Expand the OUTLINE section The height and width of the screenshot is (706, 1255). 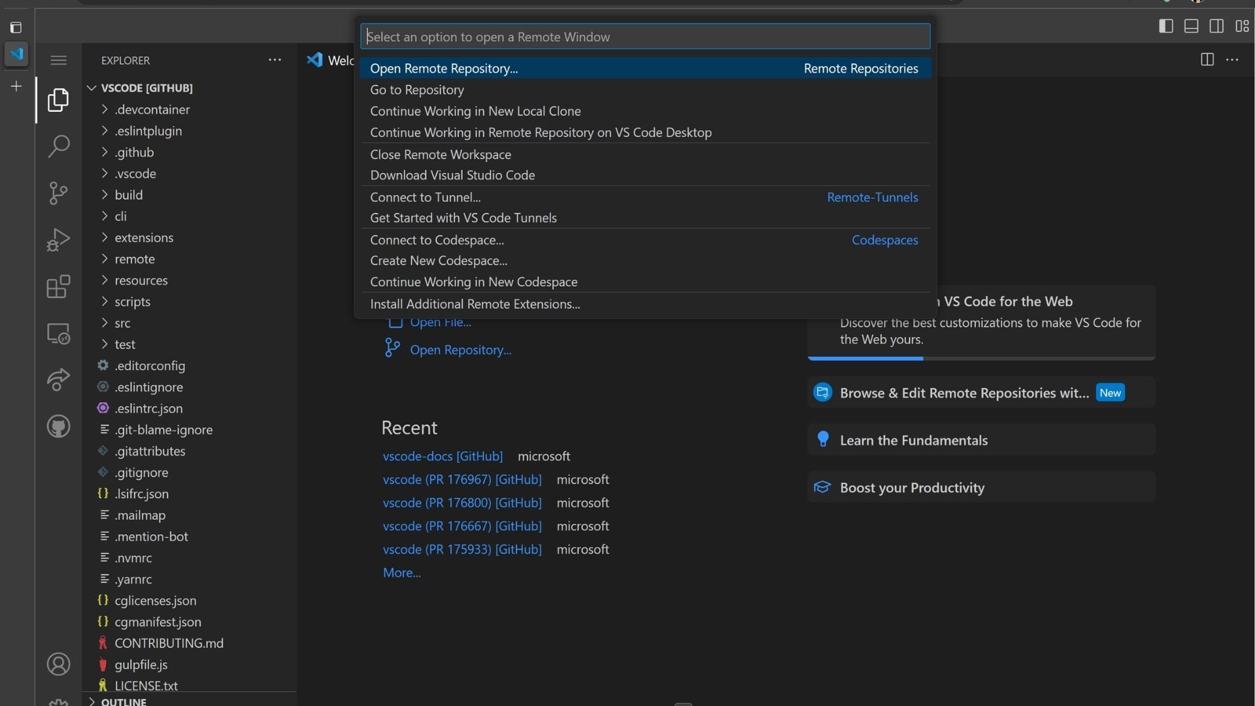(92, 701)
